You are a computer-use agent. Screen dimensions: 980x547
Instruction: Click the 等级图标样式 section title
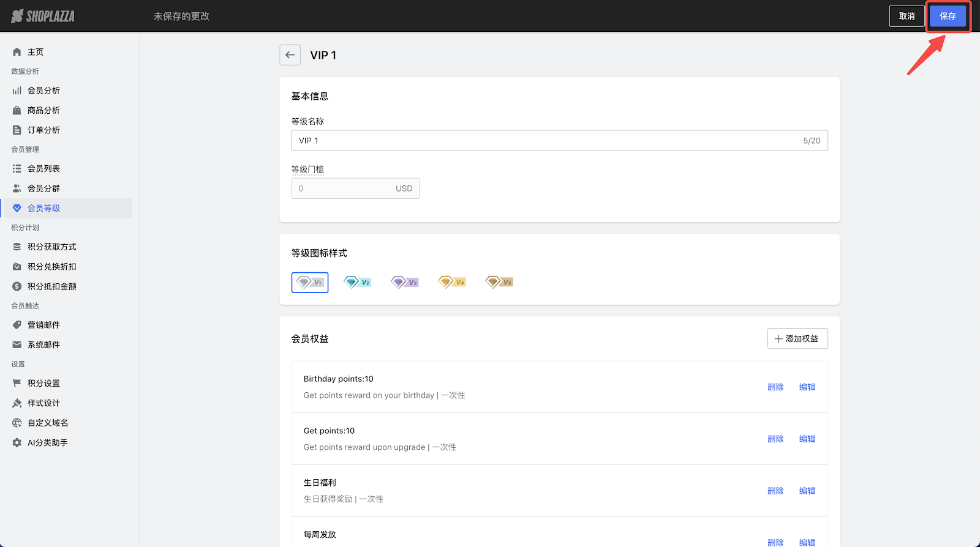click(x=319, y=253)
